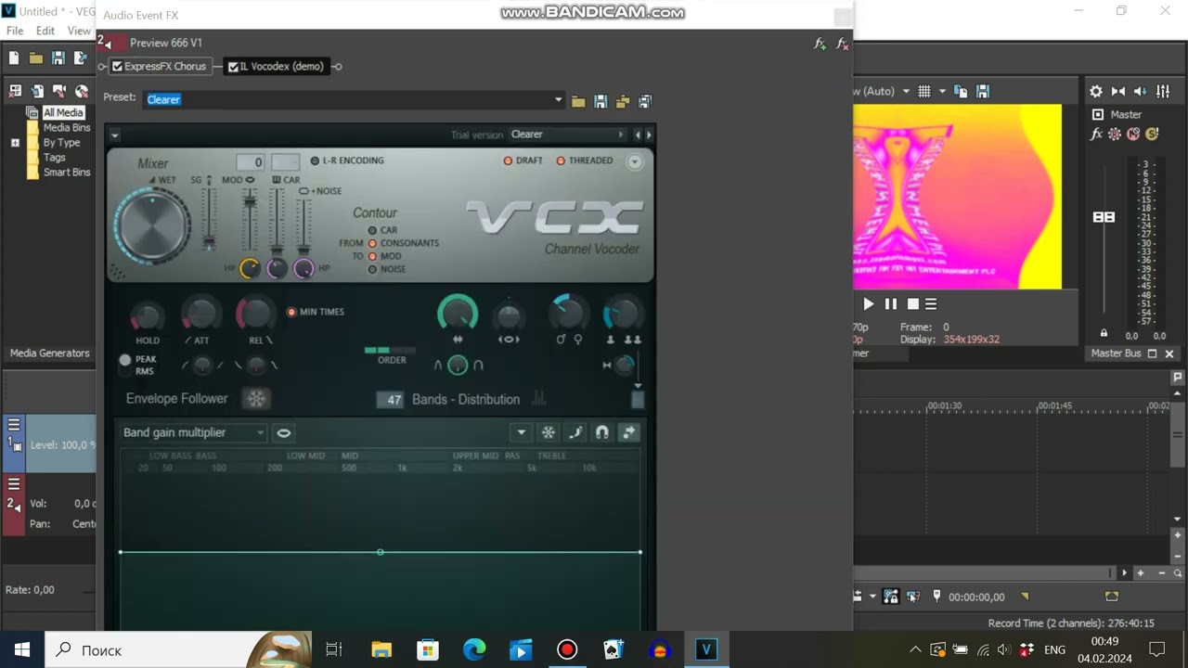Open Band gain multiplier dropdown
The width and height of the screenshot is (1188, 668).
point(193,432)
